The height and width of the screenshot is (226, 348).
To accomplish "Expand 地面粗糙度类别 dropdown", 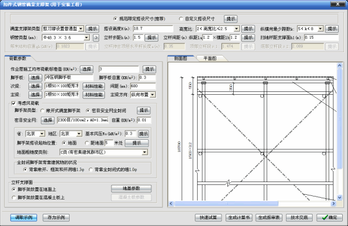I will coord(144,152).
